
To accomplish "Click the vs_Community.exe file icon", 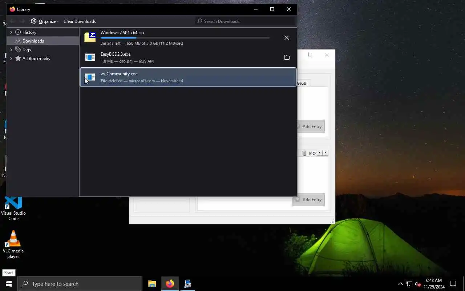I will click(x=90, y=77).
